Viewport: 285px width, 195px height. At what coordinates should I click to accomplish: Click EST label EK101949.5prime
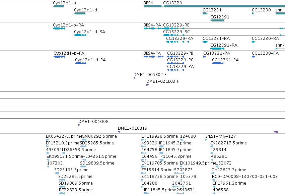click(x=198, y=164)
